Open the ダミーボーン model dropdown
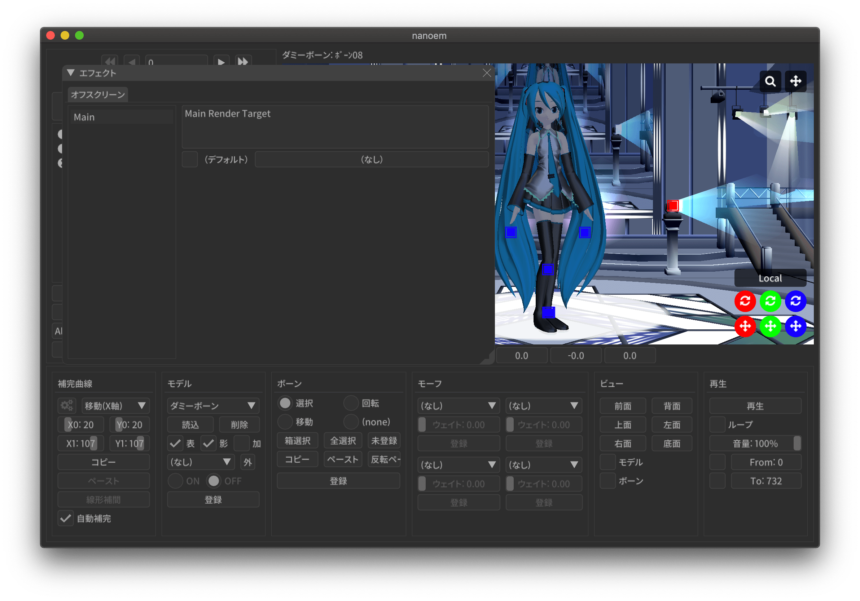Viewport: 860px width, 601px height. coord(213,406)
